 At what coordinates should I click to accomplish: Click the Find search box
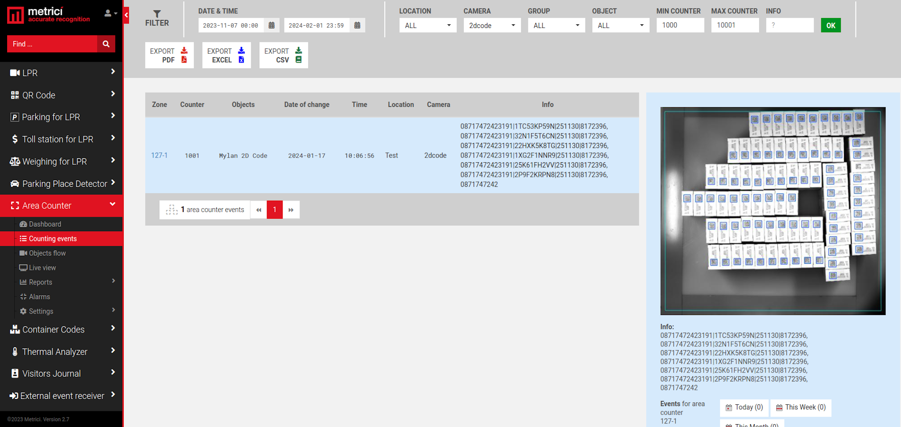pyautogui.click(x=52, y=44)
